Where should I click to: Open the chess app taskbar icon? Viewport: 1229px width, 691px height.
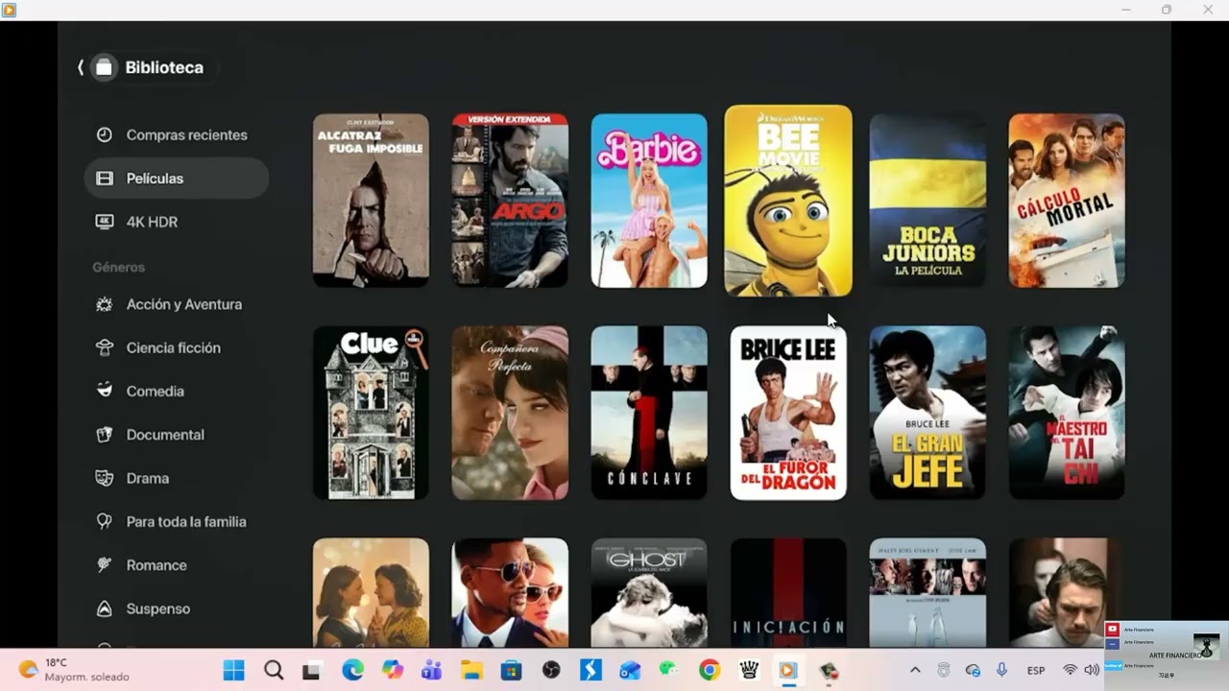tap(749, 670)
